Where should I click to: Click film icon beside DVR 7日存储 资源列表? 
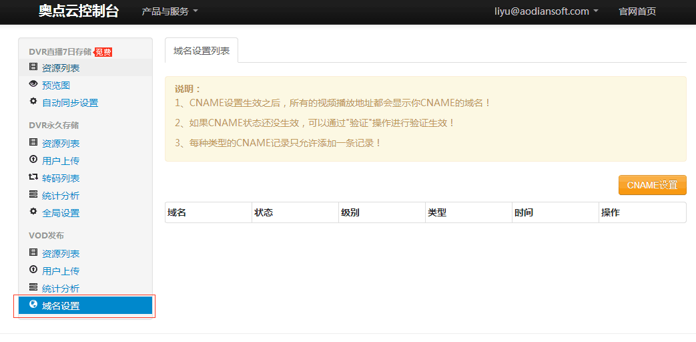[x=33, y=67]
